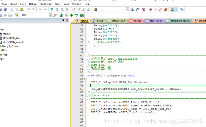Collapse the code fold marker at line 53
Screen dimensions: 206x127
click(86, 79)
